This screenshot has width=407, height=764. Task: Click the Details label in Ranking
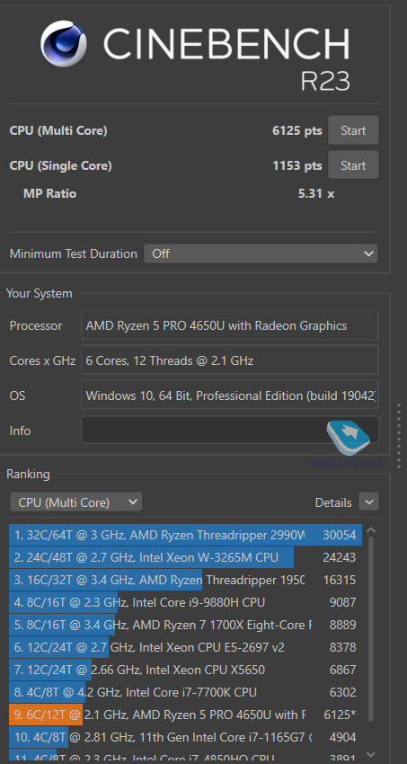[x=333, y=502]
